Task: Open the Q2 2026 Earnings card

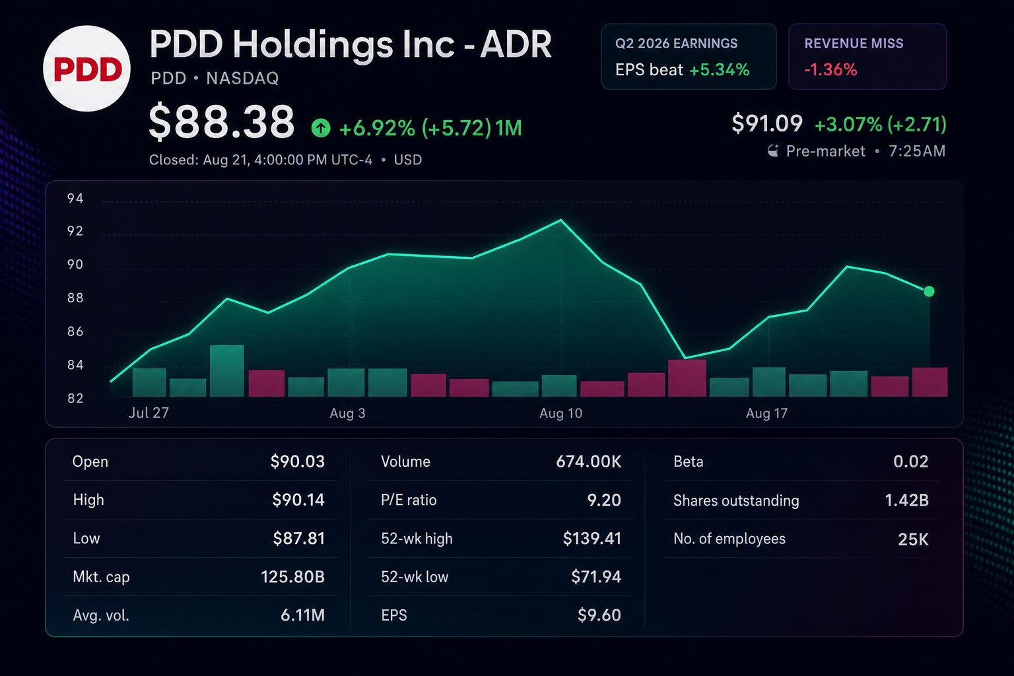Action: click(x=689, y=57)
